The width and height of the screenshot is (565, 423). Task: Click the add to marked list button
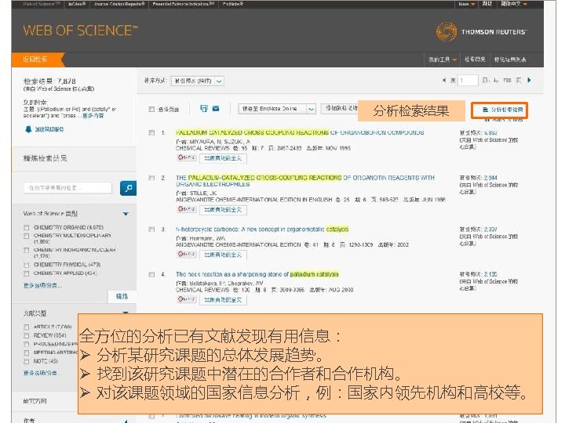tap(340, 108)
